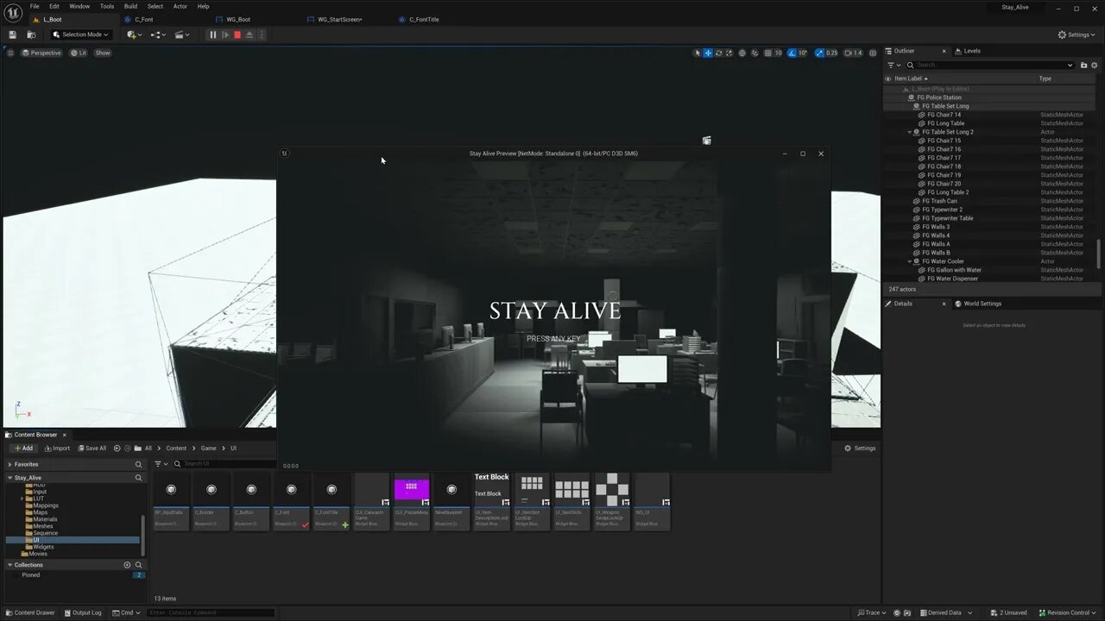Select the Widgets folder in tree

pyautogui.click(x=43, y=547)
